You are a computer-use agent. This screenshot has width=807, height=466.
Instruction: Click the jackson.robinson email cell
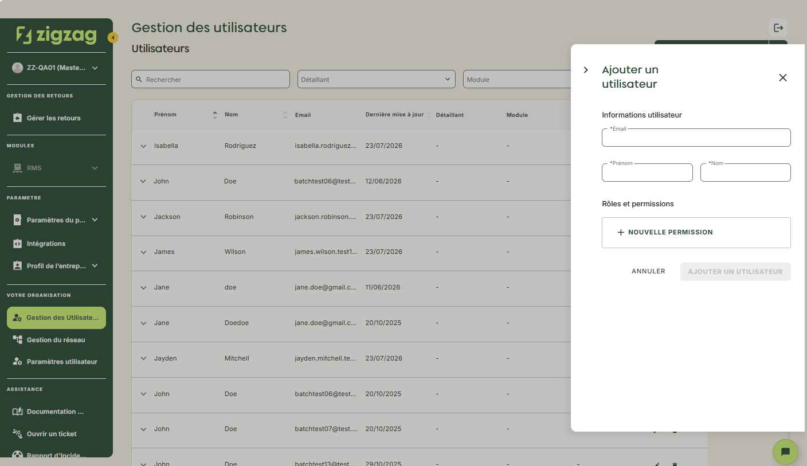pos(326,217)
